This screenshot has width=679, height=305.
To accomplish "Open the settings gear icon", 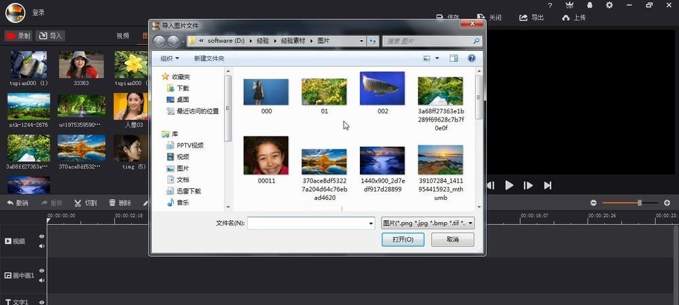I will click(610, 5).
